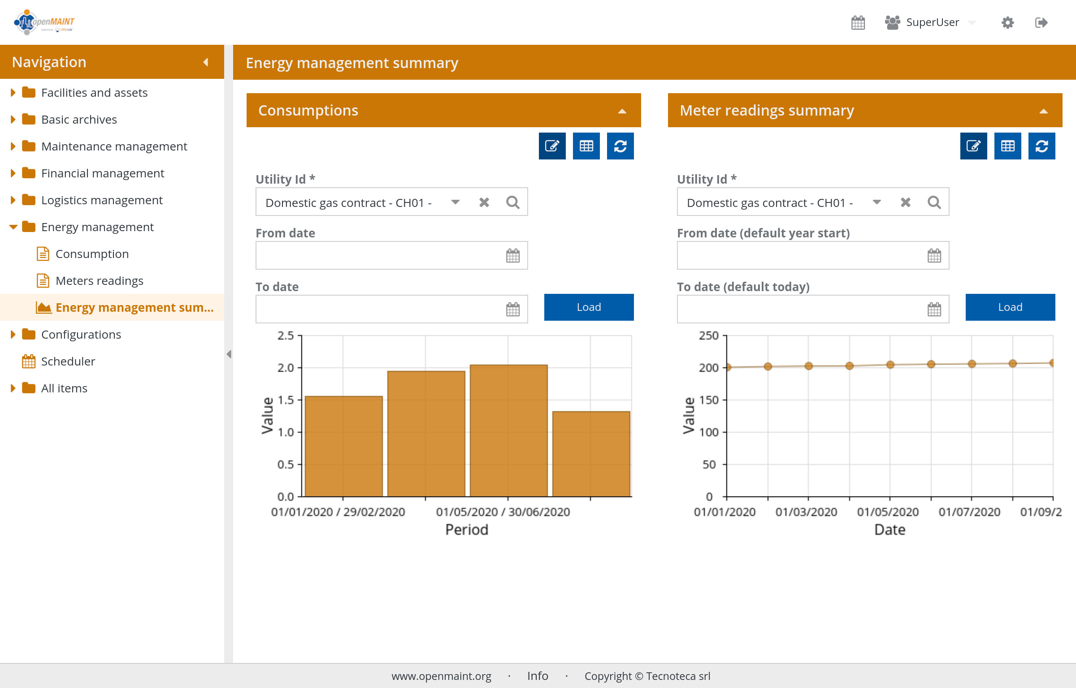
Task: Click the logout icon
Action: [1041, 22]
